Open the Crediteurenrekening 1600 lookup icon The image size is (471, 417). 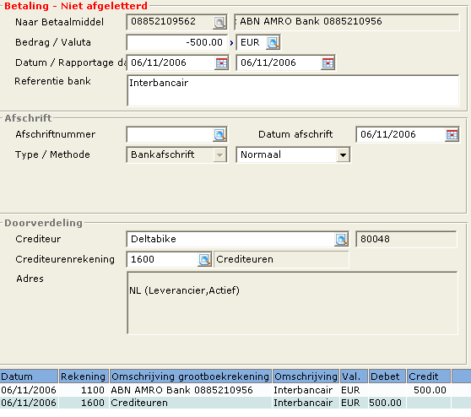(x=204, y=260)
